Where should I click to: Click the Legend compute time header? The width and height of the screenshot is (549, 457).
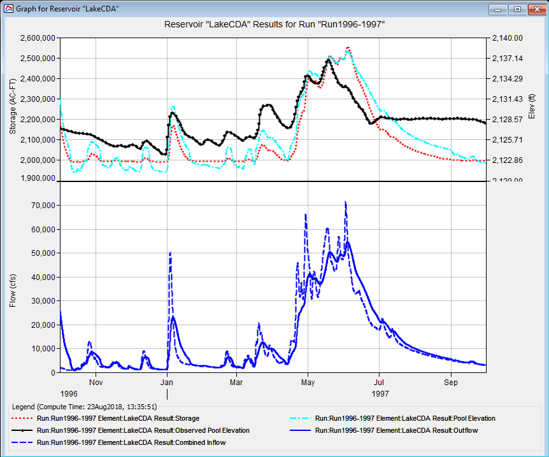(x=84, y=407)
